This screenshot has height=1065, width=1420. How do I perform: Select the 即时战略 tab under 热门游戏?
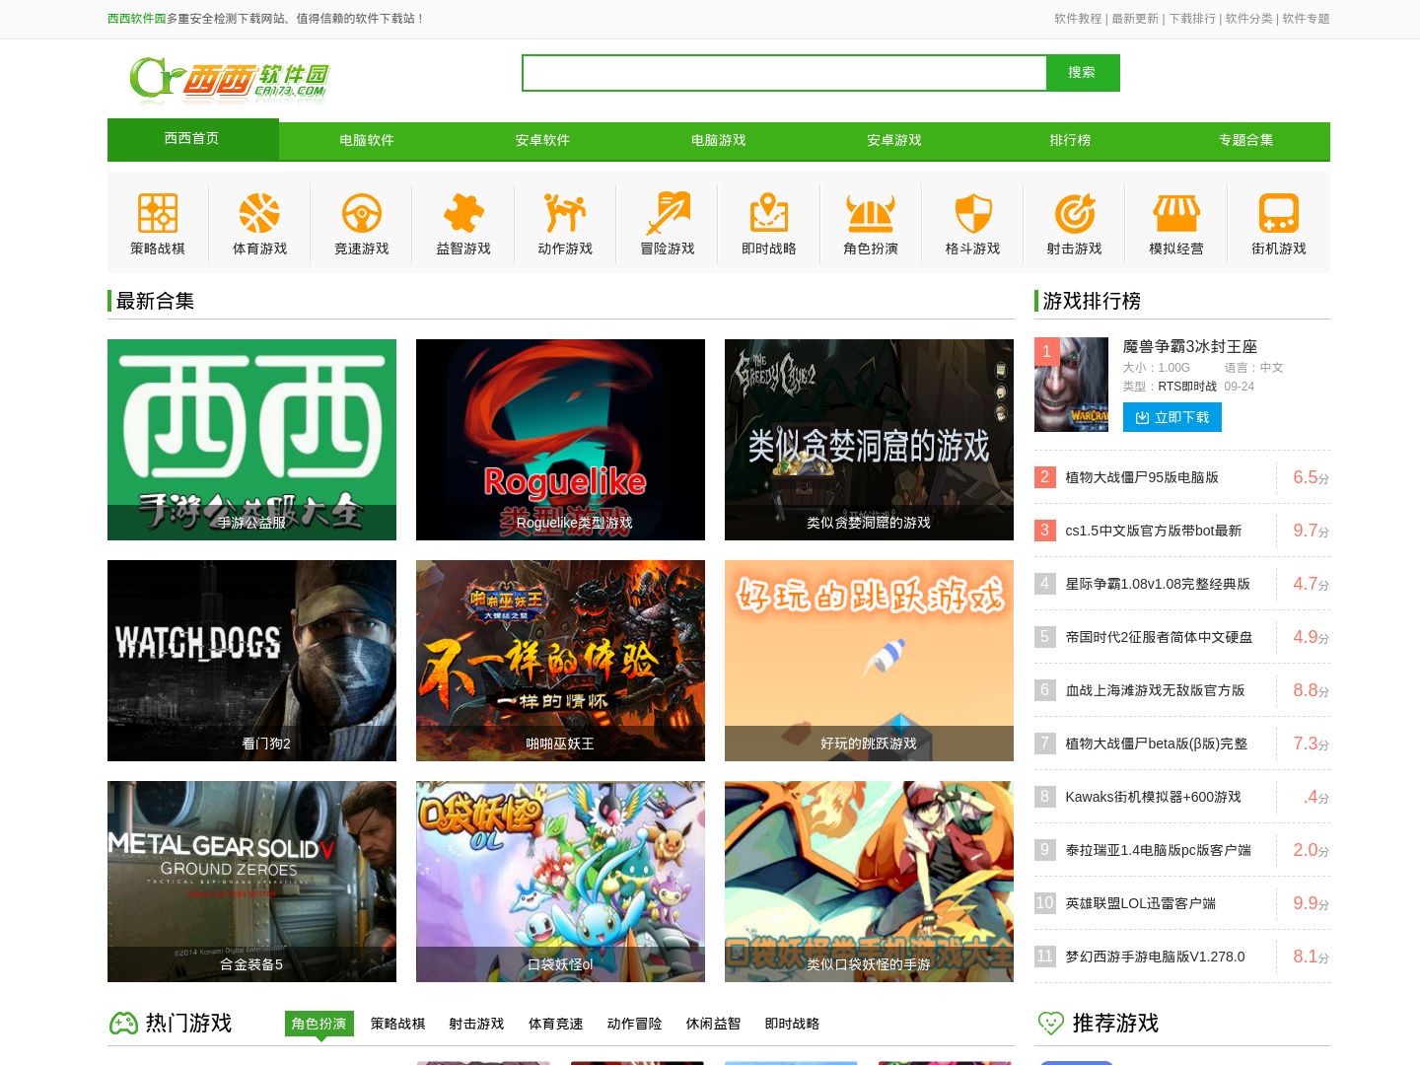tap(792, 1024)
